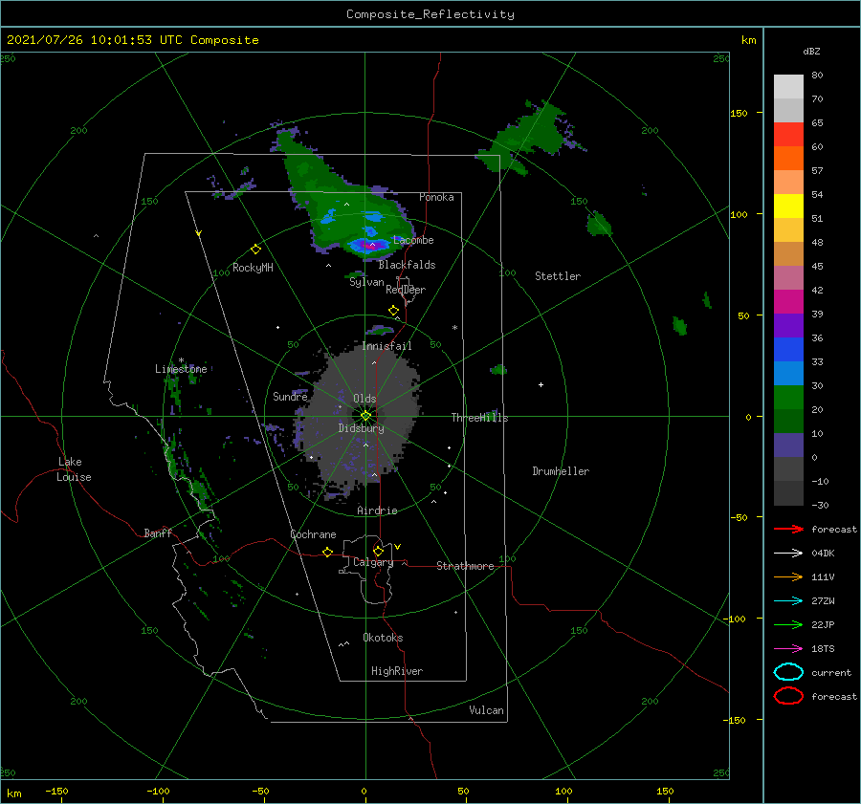861x804 pixels.
Task: Click the yellow 54 dBZ color swatch
Action: click(x=788, y=206)
